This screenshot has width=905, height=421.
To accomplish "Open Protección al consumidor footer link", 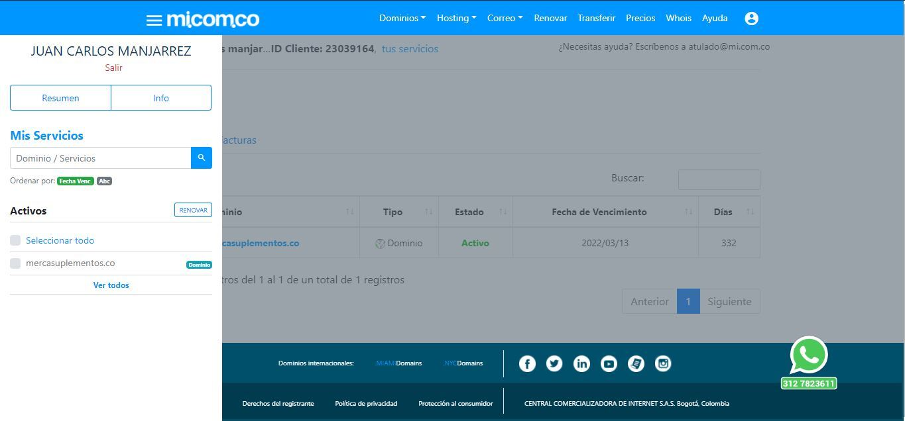I will (x=455, y=403).
